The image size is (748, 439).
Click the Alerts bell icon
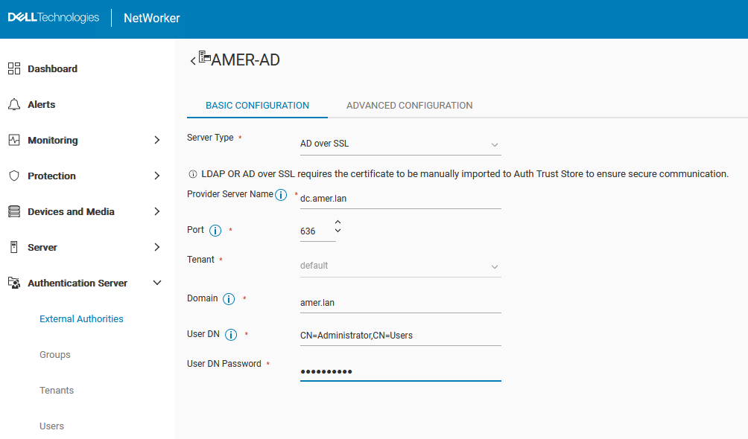[x=13, y=104]
